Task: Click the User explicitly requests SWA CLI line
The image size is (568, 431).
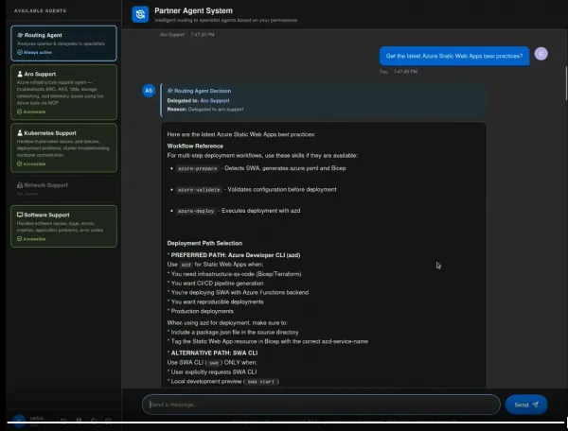Action: coord(212,371)
